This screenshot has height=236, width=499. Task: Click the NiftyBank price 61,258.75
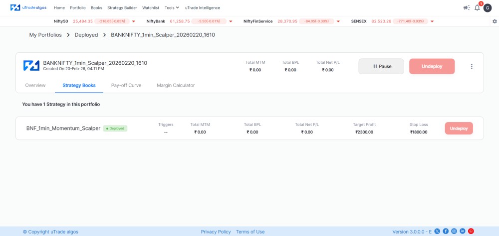pos(180,21)
